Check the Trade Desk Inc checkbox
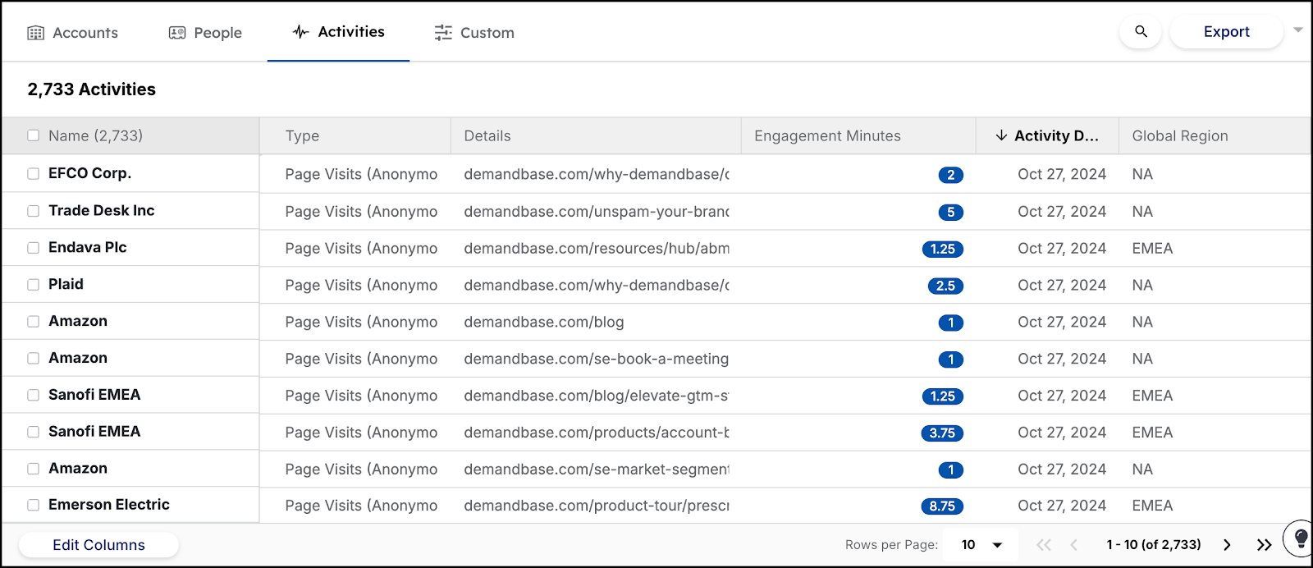Screen dimensions: 1313x568 pyautogui.click(x=33, y=211)
